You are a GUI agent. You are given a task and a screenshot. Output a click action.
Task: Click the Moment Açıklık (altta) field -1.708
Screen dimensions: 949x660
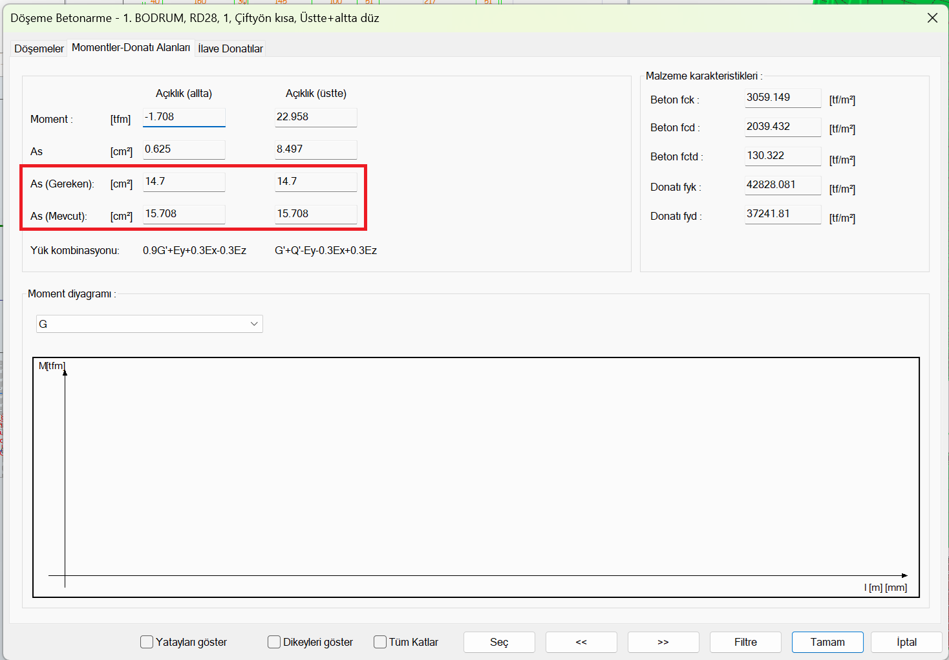[x=184, y=117]
